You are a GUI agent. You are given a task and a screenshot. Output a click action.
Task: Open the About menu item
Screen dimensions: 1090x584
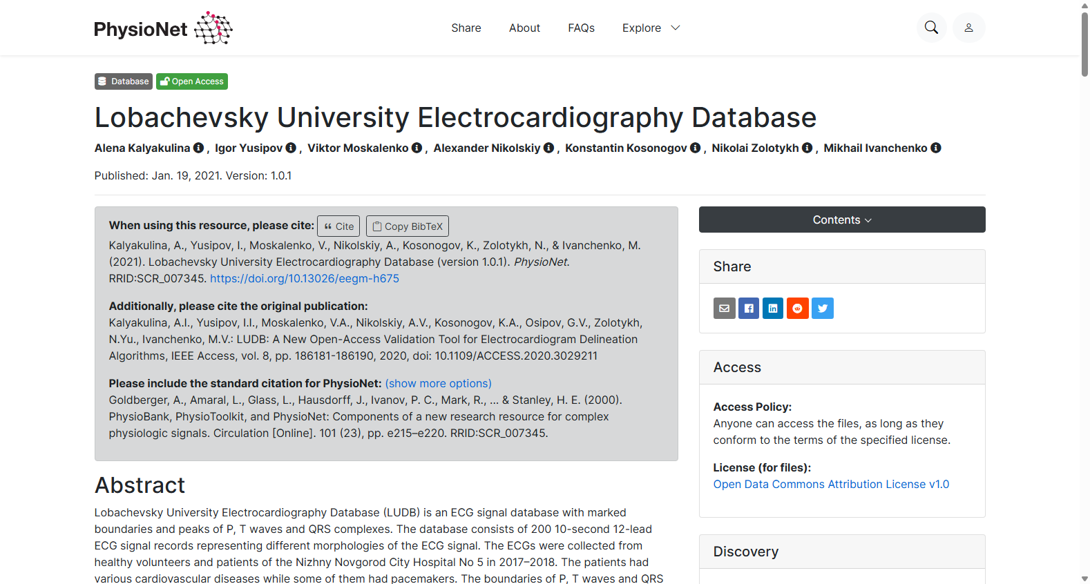524,28
